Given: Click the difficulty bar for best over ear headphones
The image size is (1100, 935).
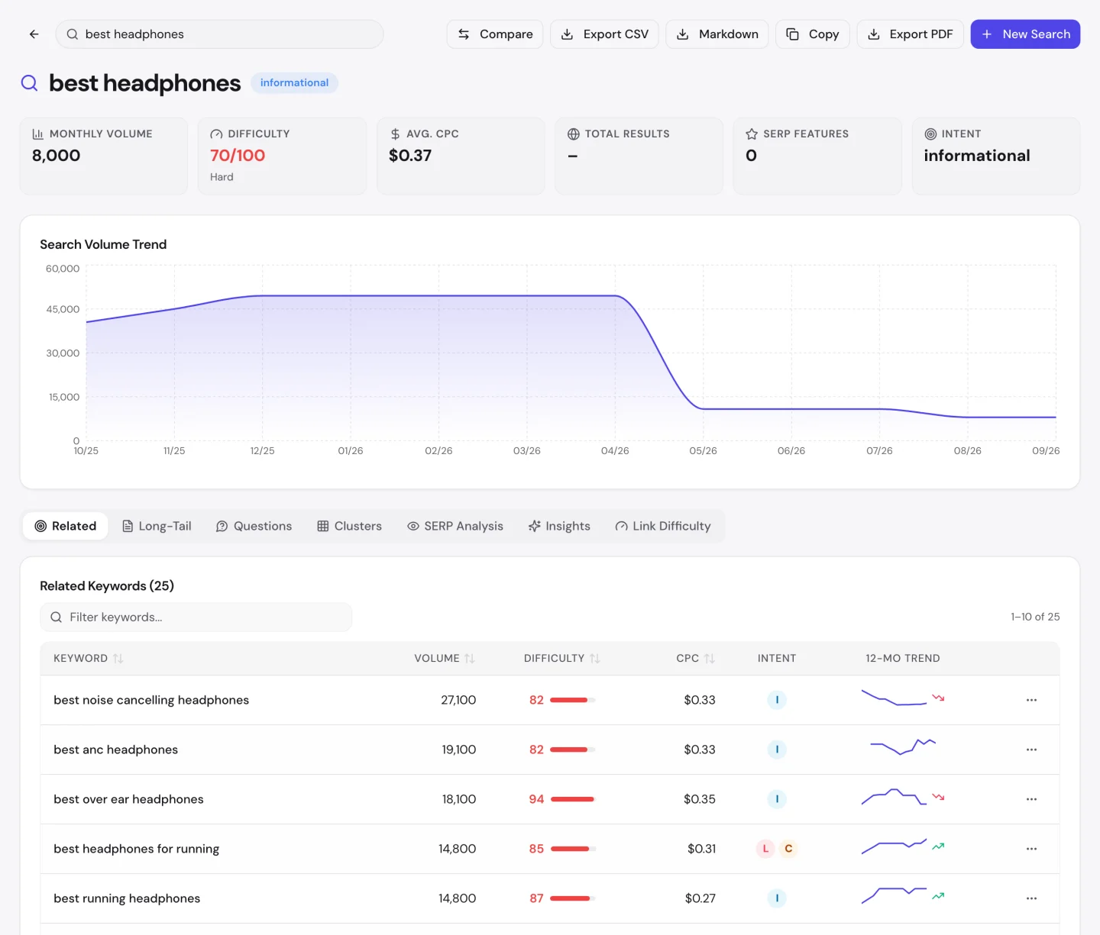Looking at the screenshot, I should coord(572,799).
